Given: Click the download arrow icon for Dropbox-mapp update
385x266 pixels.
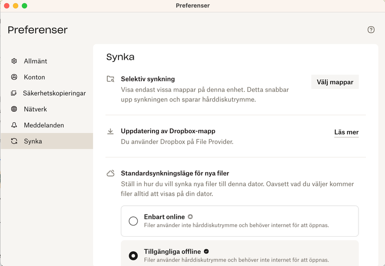Looking at the screenshot, I should point(111,131).
